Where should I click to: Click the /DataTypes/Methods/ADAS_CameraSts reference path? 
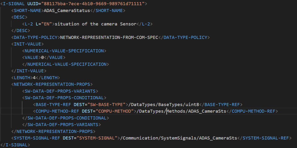182,111
